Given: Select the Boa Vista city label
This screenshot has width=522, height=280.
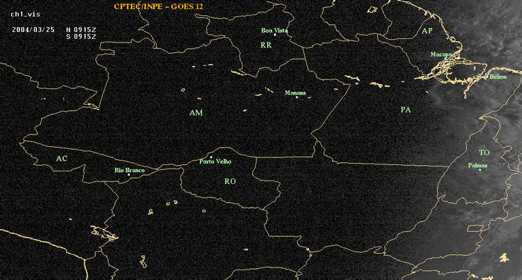Looking at the screenshot, I should 274,31.
